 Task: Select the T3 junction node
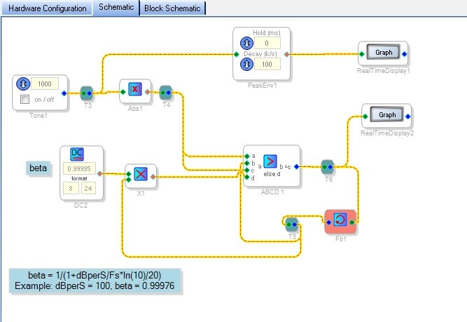[87, 93]
